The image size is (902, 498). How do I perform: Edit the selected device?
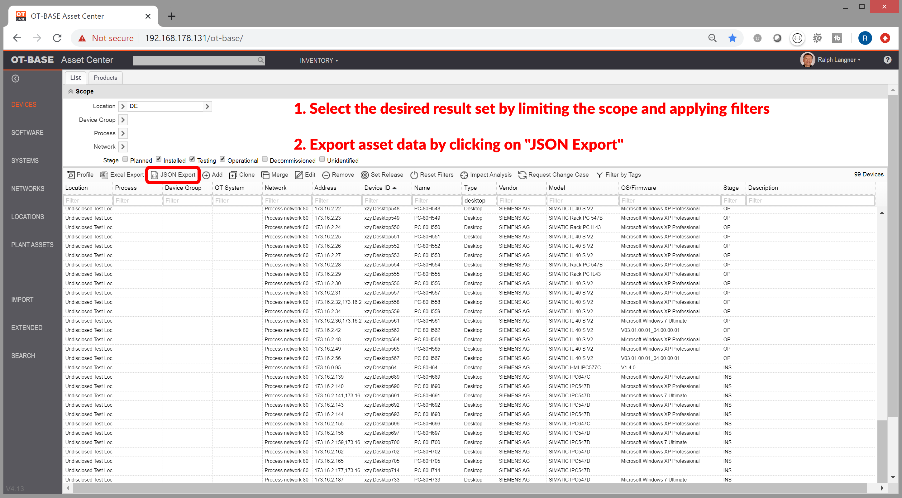tap(305, 175)
